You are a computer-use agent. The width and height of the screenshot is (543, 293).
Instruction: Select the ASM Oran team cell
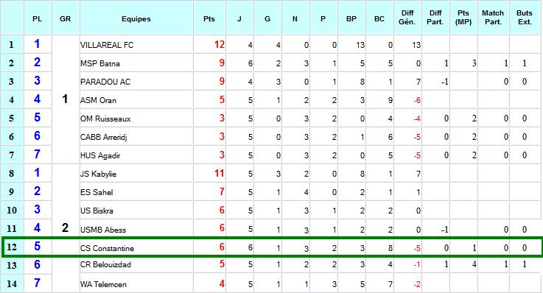[136, 100]
